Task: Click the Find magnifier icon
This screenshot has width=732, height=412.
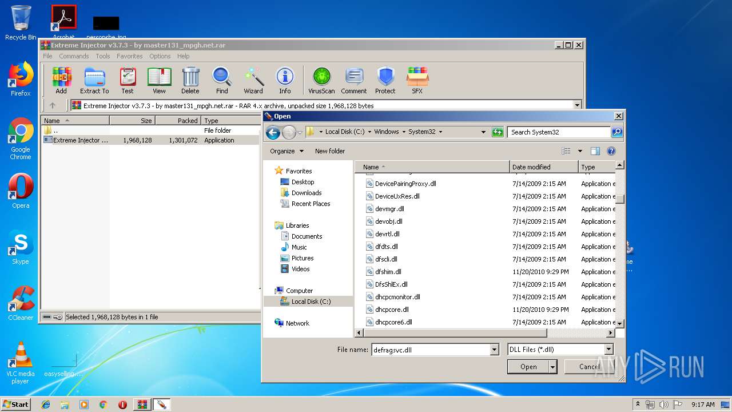Action: click(x=222, y=80)
